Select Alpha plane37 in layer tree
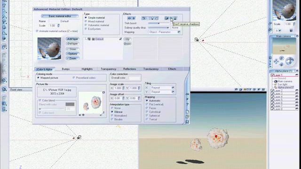Screen dimensions: 301x169 285,87
